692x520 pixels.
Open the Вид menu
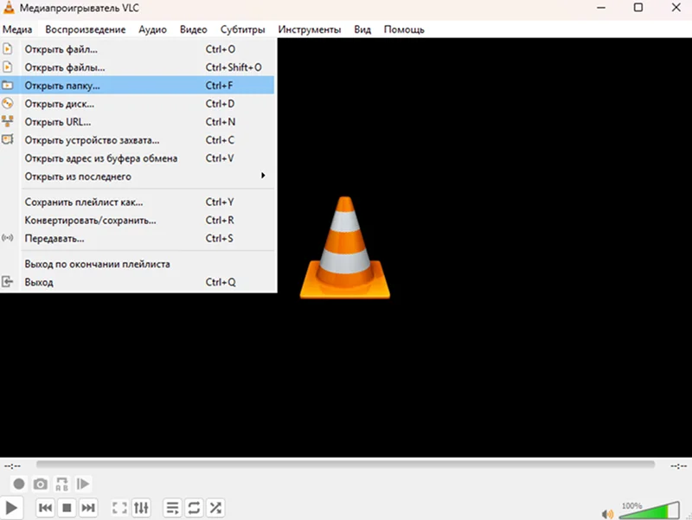click(x=362, y=29)
